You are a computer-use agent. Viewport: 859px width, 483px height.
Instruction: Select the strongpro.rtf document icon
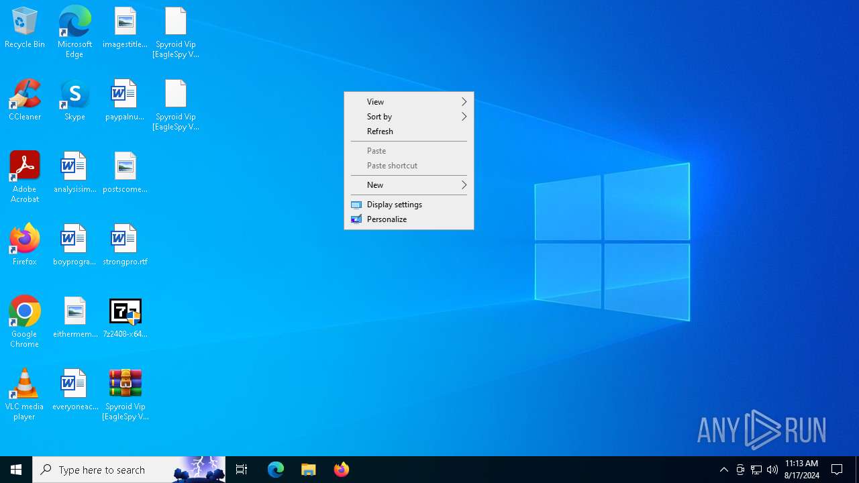coord(125,245)
